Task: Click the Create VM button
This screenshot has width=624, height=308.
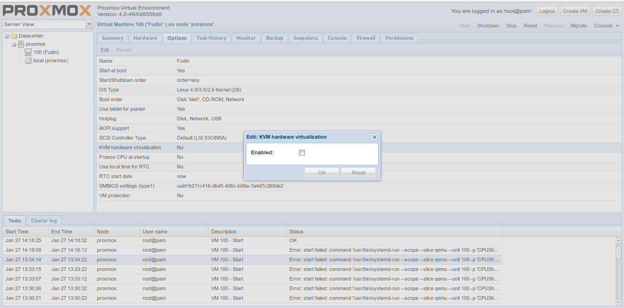Action: 575,11
